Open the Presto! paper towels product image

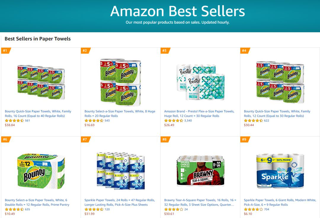[x=200, y=82]
